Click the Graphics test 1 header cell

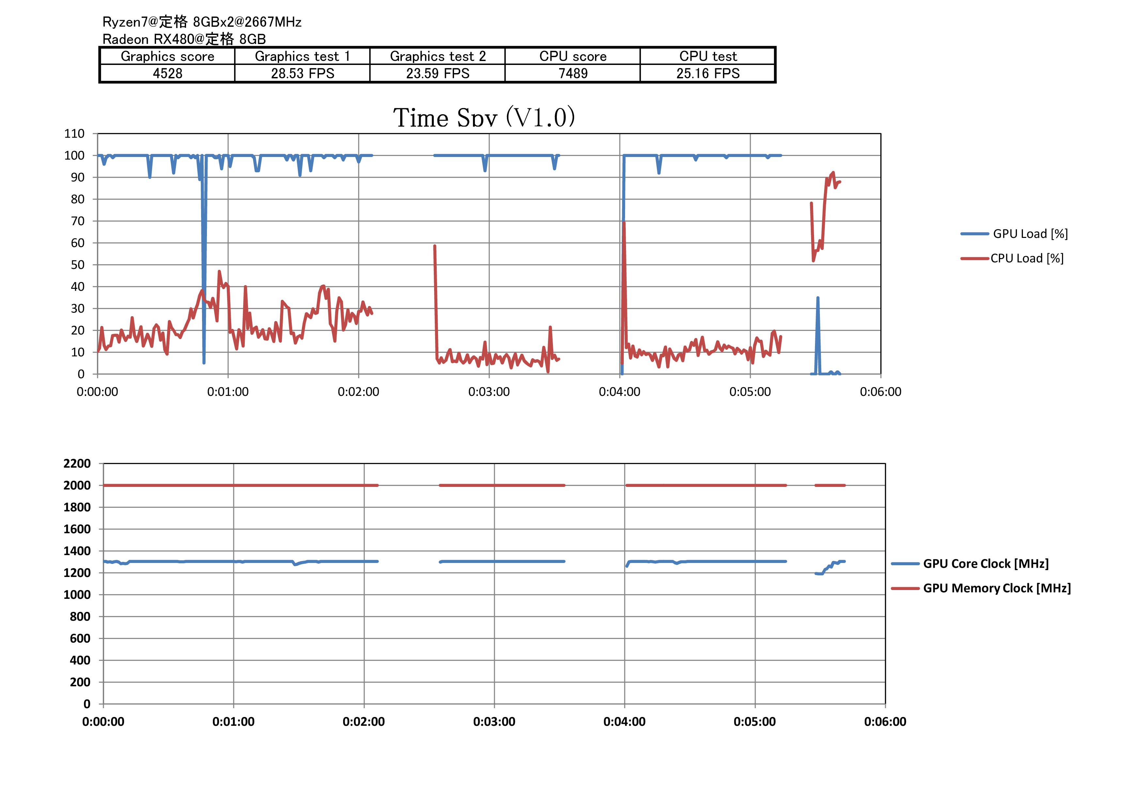point(302,56)
